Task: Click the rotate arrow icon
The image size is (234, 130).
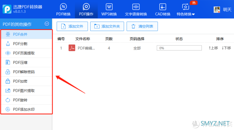Action: click(x=8, y=100)
